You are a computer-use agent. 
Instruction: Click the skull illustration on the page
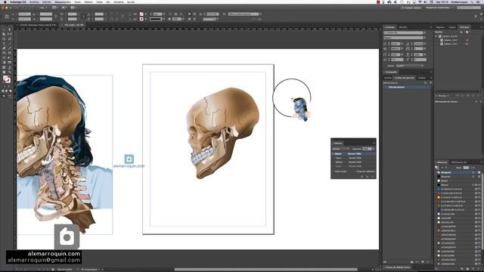[x=223, y=132]
